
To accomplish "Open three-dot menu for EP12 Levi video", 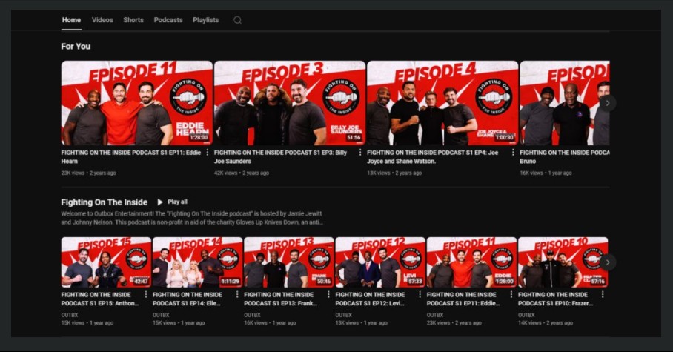I will (420, 294).
